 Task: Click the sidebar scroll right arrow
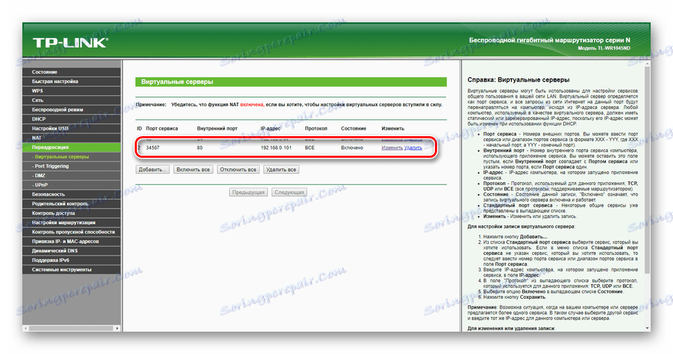click(117, 328)
